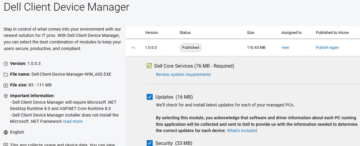
Task: Click Publish Again link
Action: (x=327, y=47)
